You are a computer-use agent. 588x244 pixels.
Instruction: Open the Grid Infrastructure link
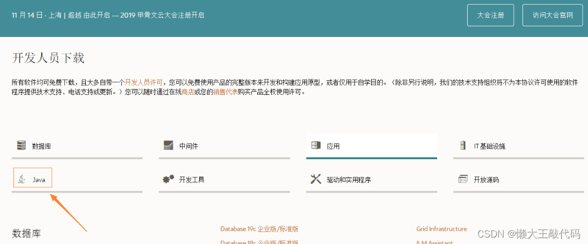(x=441, y=228)
